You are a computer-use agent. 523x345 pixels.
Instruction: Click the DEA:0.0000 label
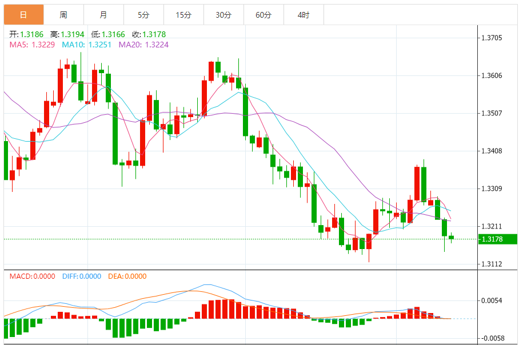127,276
